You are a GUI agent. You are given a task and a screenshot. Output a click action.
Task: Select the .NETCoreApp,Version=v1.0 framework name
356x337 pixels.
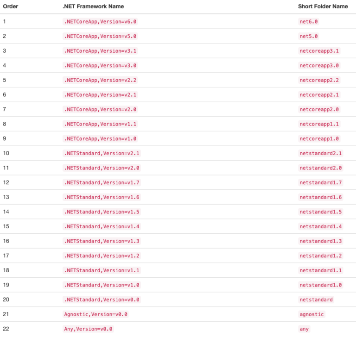[100, 138]
